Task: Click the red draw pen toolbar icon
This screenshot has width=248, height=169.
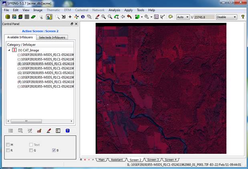Action: [x=97, y=17]
